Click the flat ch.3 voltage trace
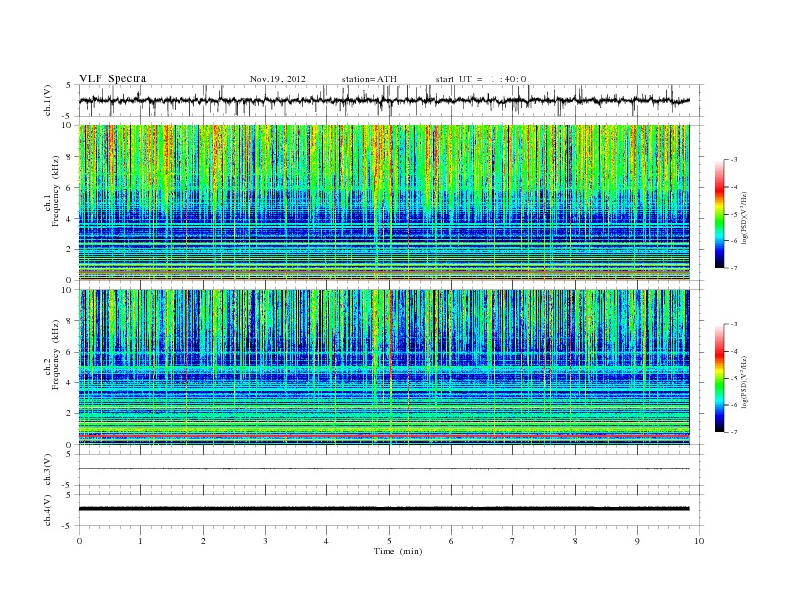The height and width of the screenshot is (608, 788). click(383, 469)
